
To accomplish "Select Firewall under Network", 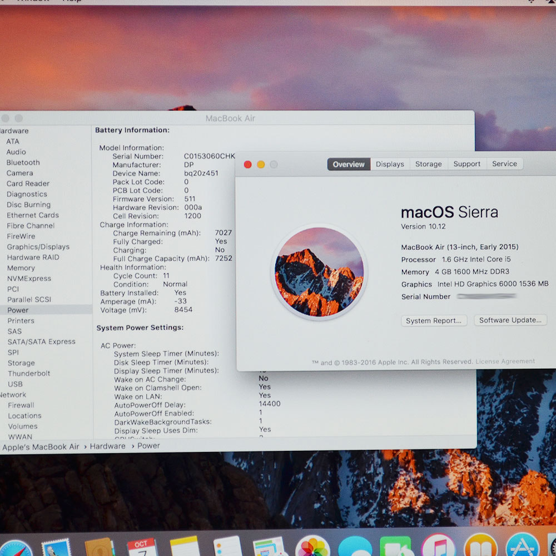I will coord(21,405).
